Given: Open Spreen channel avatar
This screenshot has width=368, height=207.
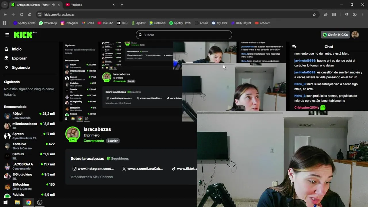Looking at the screenshot, I should pos(7,136).
